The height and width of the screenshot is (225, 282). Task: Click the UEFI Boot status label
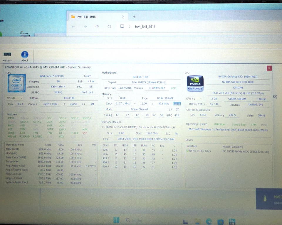click(x=220, y=125)
